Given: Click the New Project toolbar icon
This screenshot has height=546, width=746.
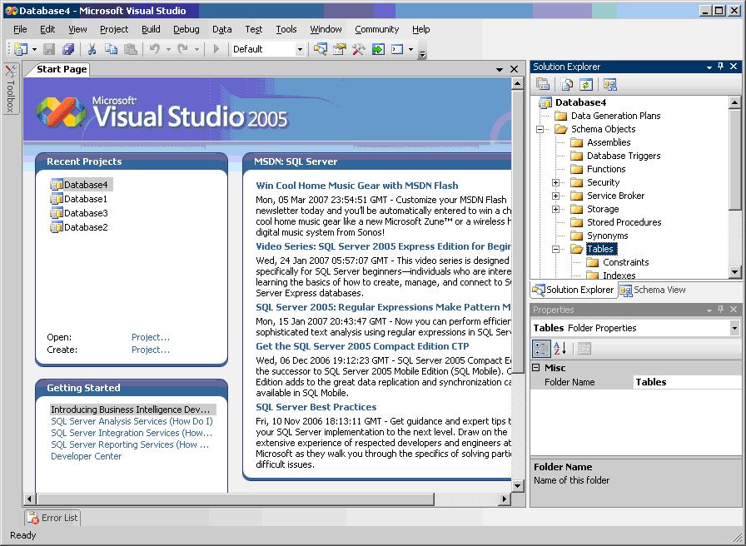Looking at the screenshot, I should pos(21,49).
